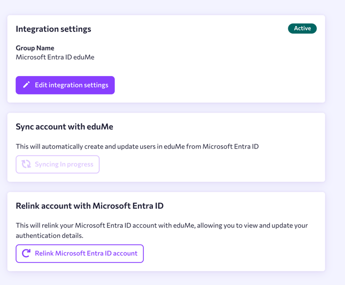Viewport: 345px width, 285px height.
Task: Select the 'Integration settings' heading
Action: coord(53,29)
